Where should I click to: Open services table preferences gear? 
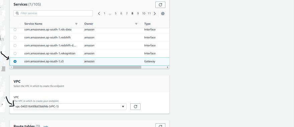[x=163, y=13]
